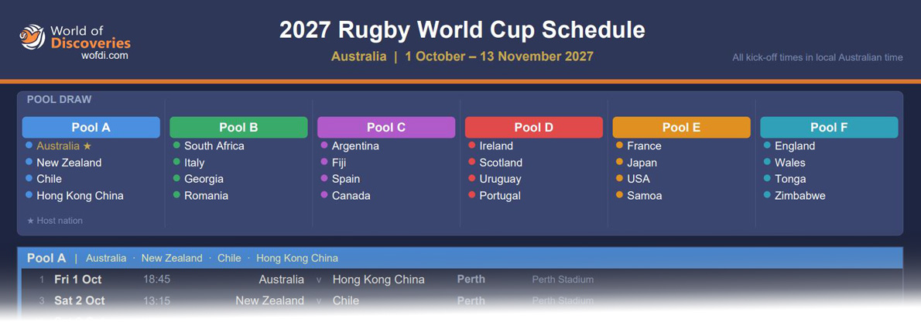Screen dimensions: 921x326
Task: Click Hong Kong China in Pool A bar
Action: pos(297,259)
